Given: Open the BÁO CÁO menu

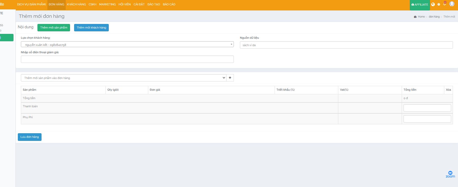Looking at the screenshot, I should coord(169,4).
